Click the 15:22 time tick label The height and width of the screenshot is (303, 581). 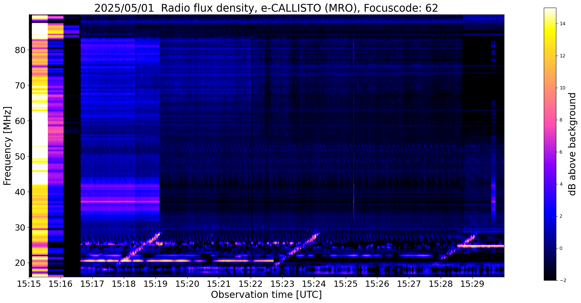tap(251, 284)
